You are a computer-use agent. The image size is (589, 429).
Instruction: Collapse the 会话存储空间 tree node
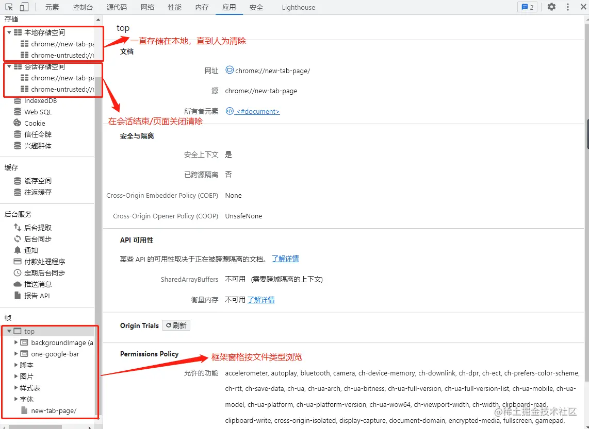point(9,66)
